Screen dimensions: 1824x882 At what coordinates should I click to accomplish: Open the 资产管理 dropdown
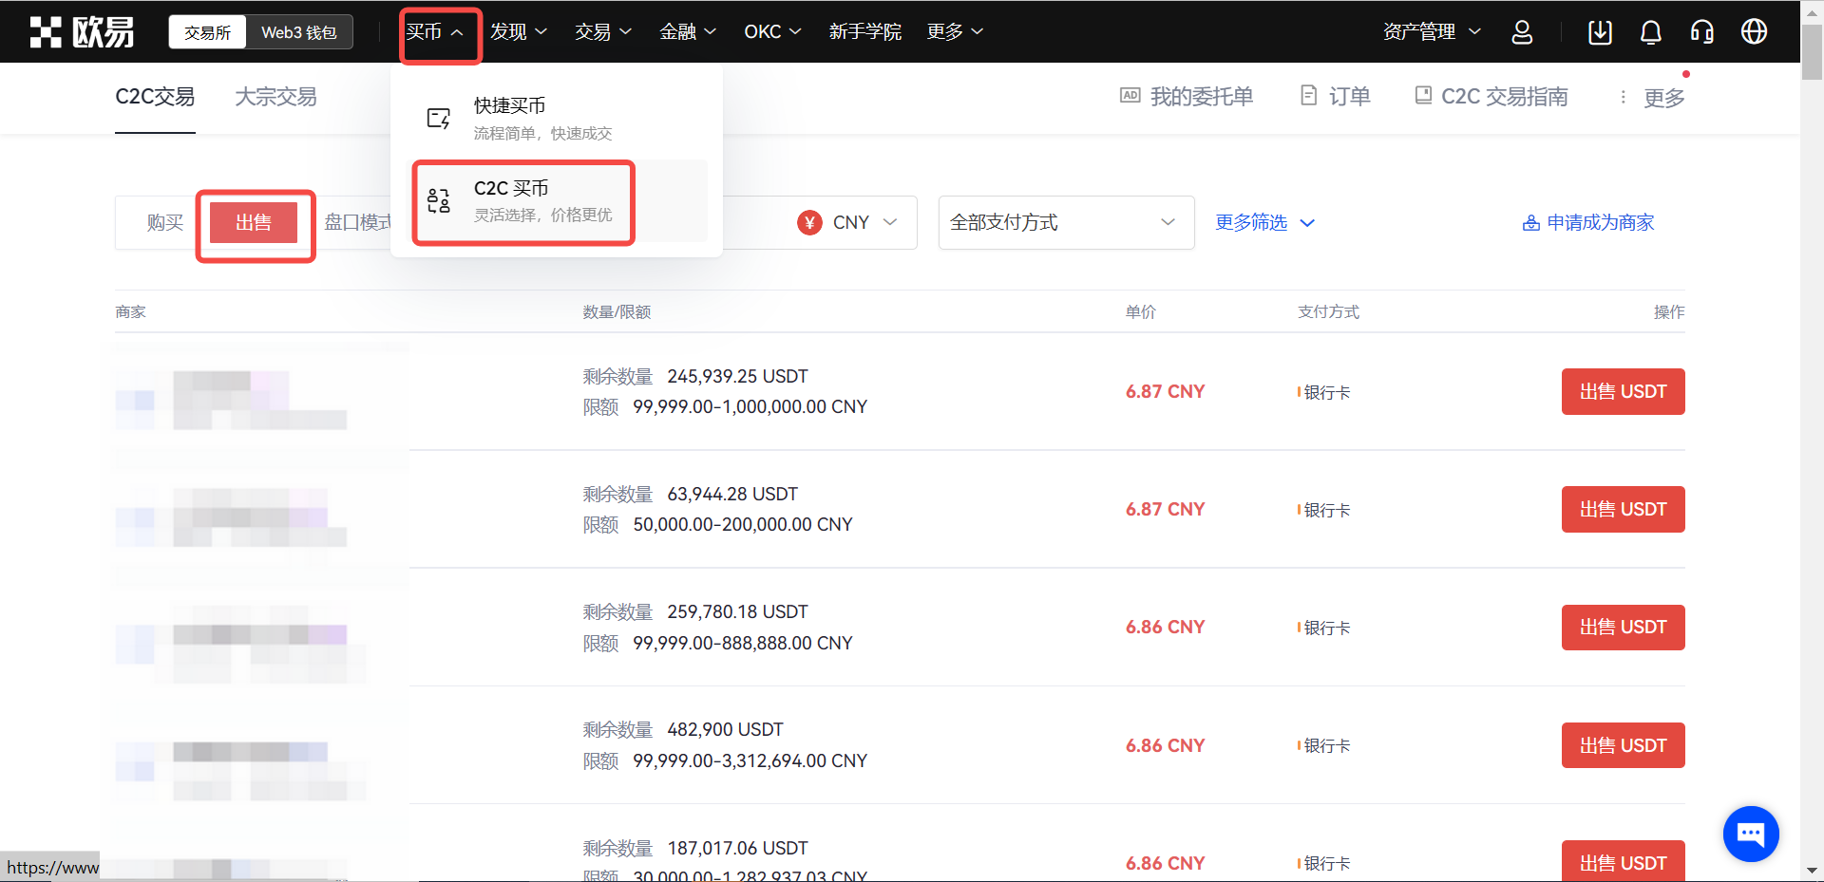pos(1432,31)
